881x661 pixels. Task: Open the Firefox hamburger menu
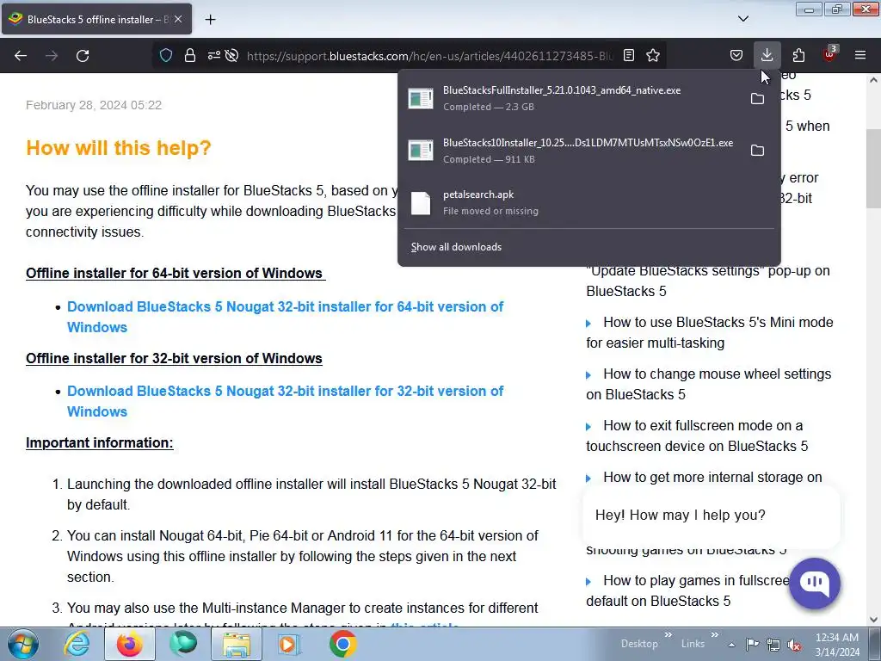point(860,55)
